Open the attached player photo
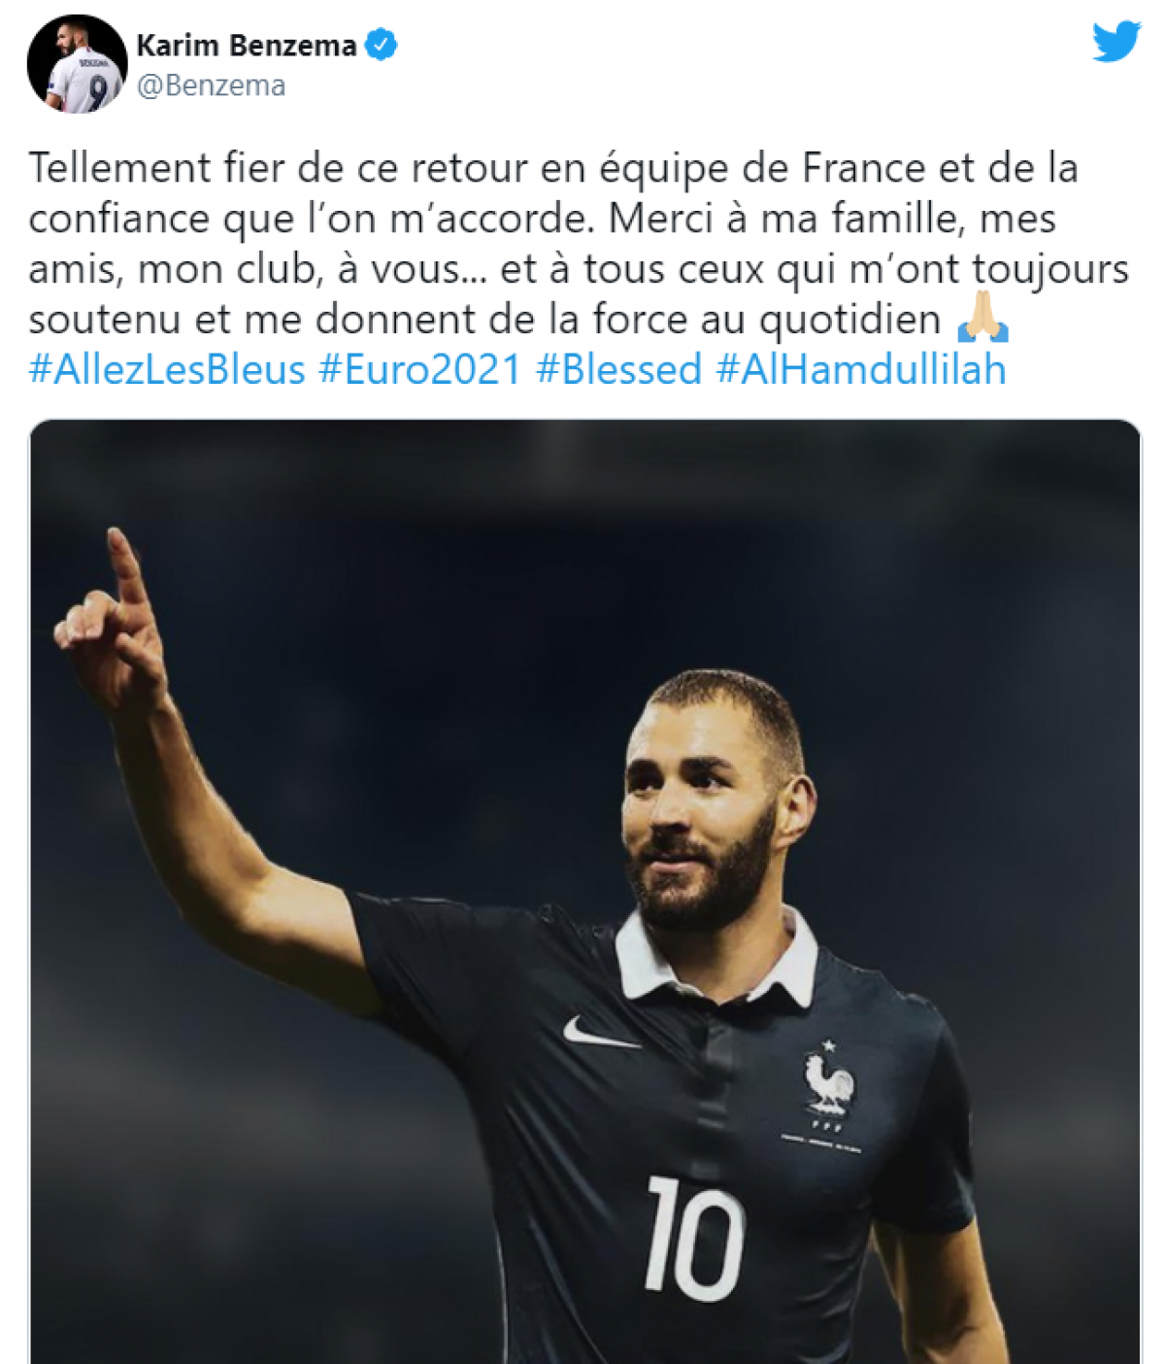The height and width of the screenshot is (1364, 1165). click(585, 891)
